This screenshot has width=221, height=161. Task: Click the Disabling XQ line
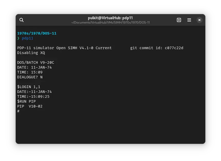click(x=31, y=53)
